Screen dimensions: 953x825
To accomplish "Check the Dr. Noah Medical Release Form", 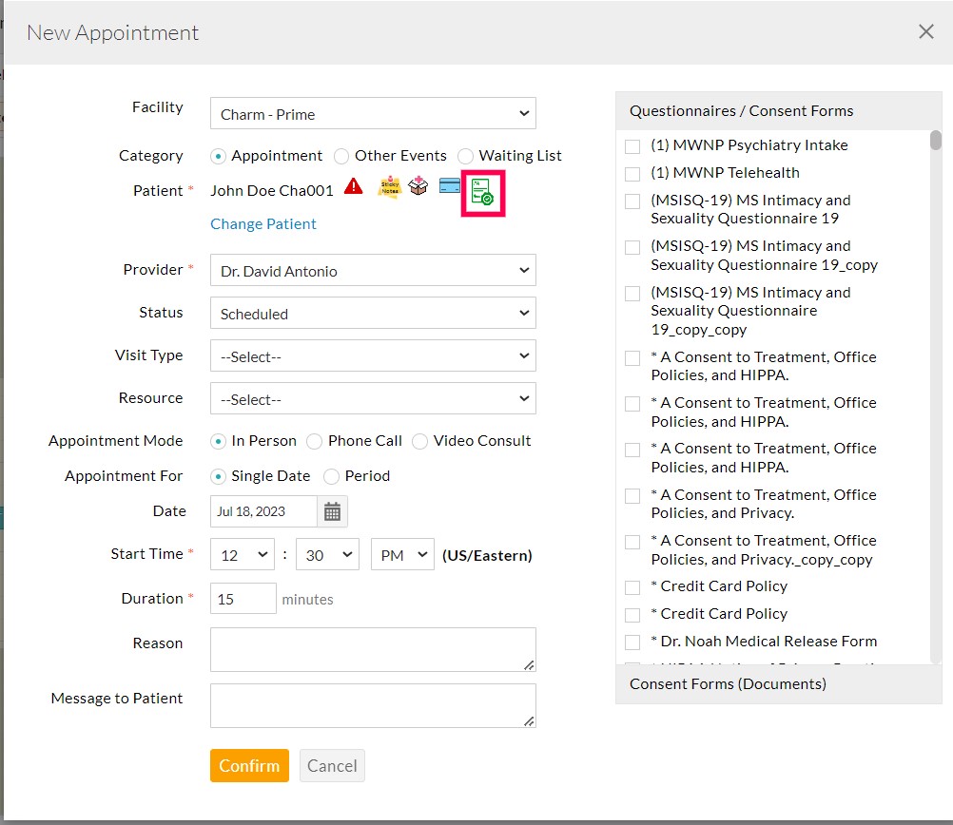I will (x=632, y=642).
